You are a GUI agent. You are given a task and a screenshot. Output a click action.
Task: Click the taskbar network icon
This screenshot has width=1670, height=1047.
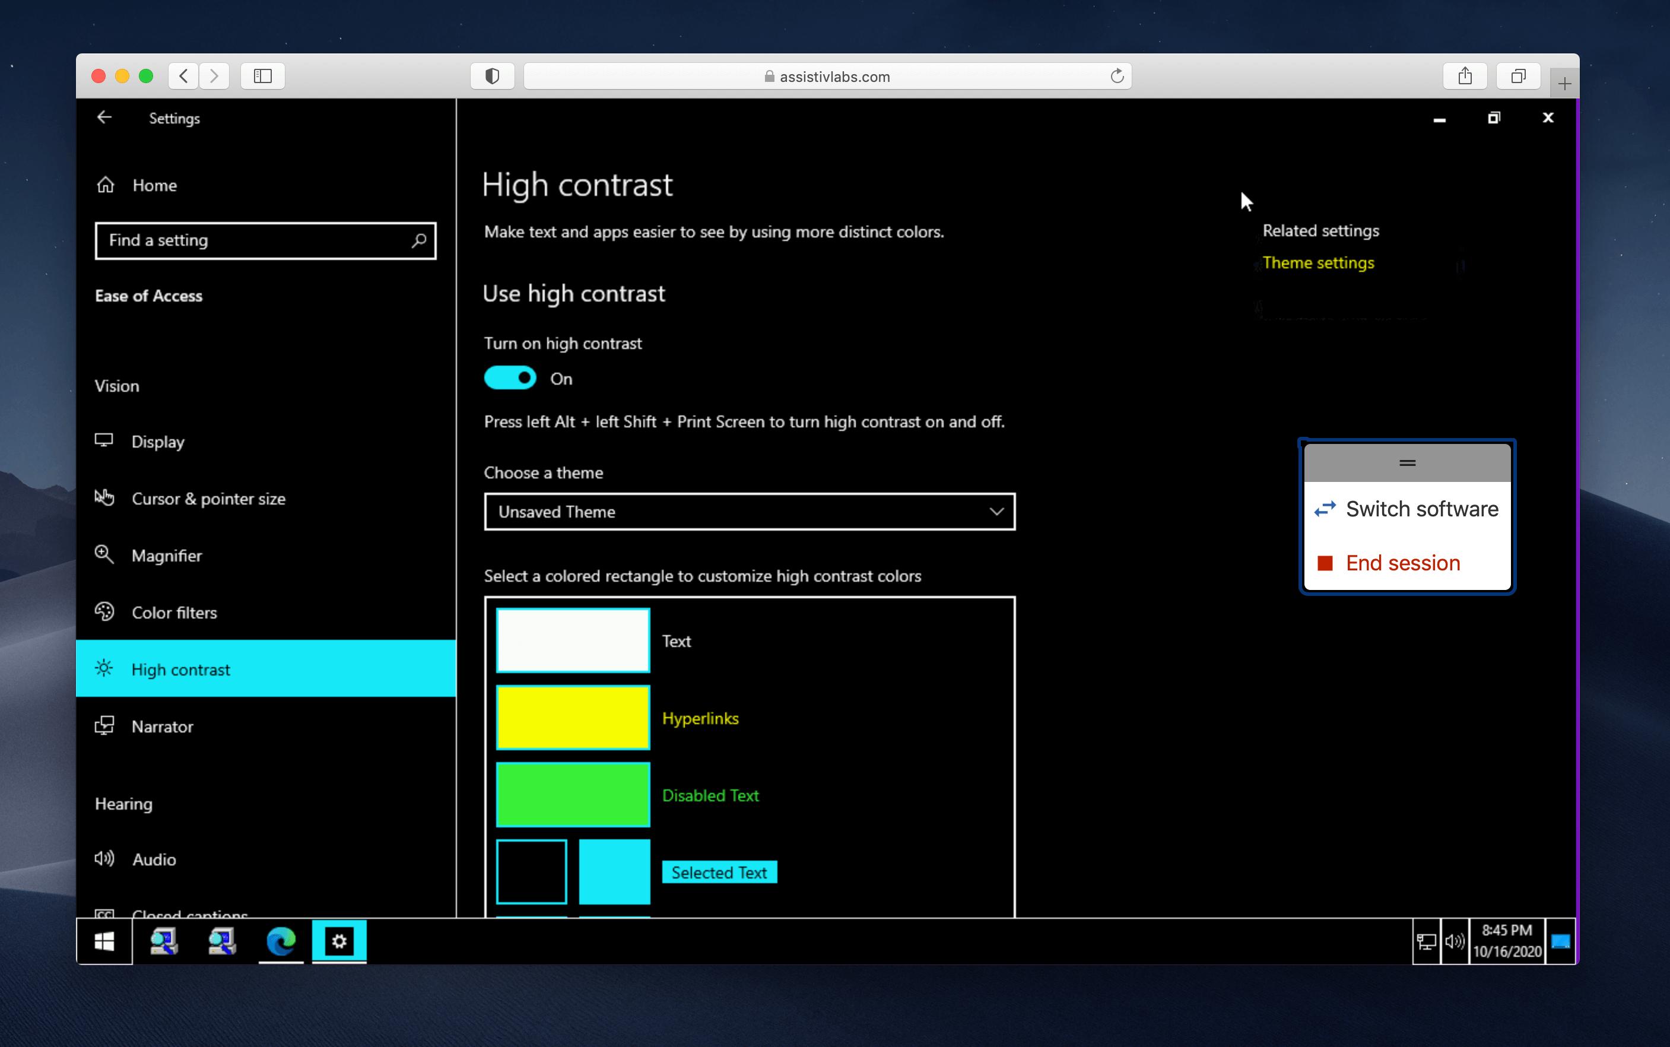coord(1425,941)
